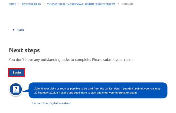Image resolution: width=176 pixels, height=113 pixels.
Task: Go back using the Back link
Action: 21,30
